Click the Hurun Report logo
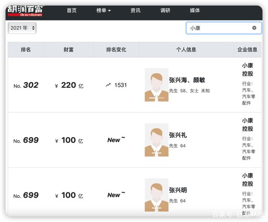This screenshot has width=268, height=222. point(25,11)
